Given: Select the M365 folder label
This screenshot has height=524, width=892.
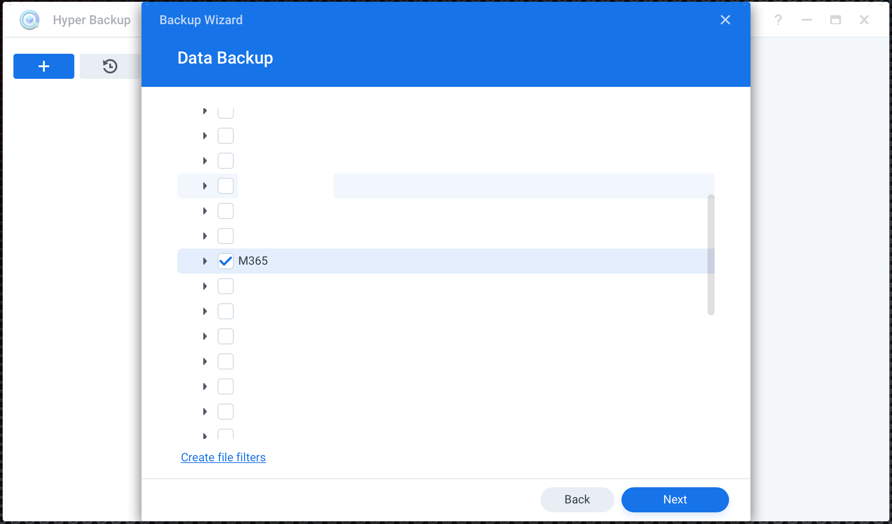Looking at the screenshot, I should [253, 261].
